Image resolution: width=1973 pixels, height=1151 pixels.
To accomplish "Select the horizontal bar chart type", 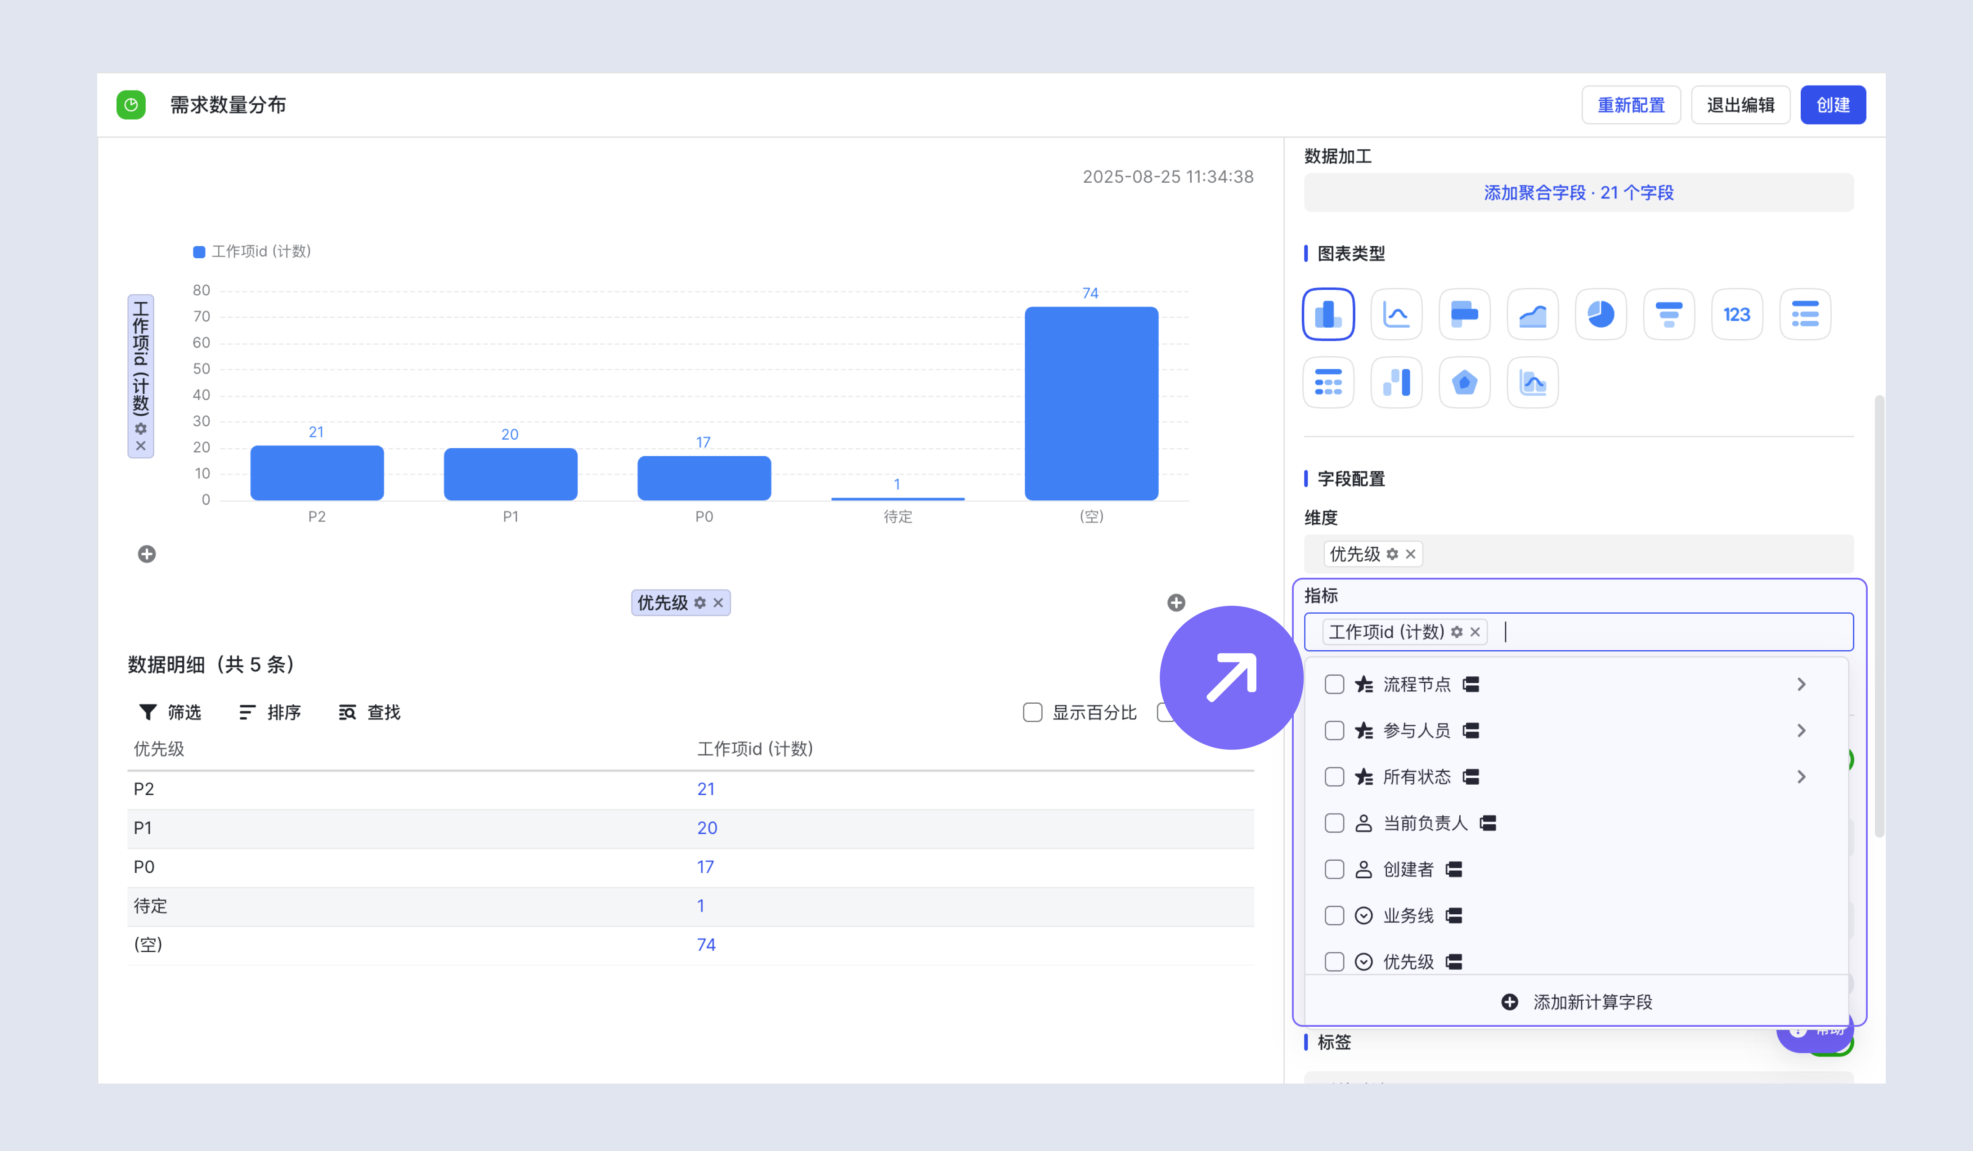I will pos(1464,314).
